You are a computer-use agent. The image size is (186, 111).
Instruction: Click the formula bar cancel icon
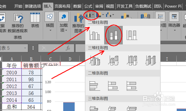tap(44, 48)
